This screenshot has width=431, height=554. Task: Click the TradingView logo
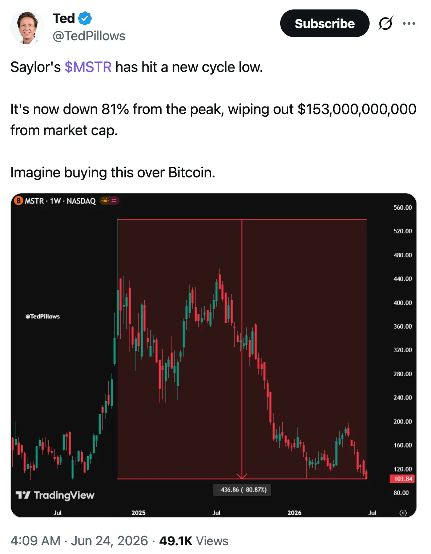[x=55, y=495]
